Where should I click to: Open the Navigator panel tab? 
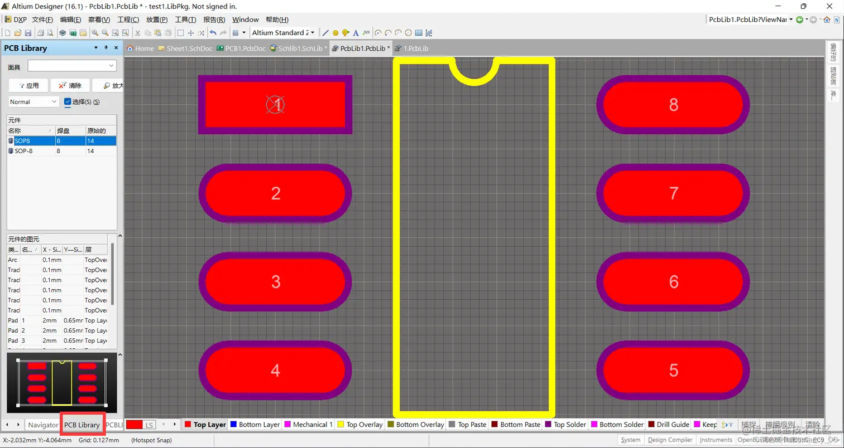(x=43, y=425)
